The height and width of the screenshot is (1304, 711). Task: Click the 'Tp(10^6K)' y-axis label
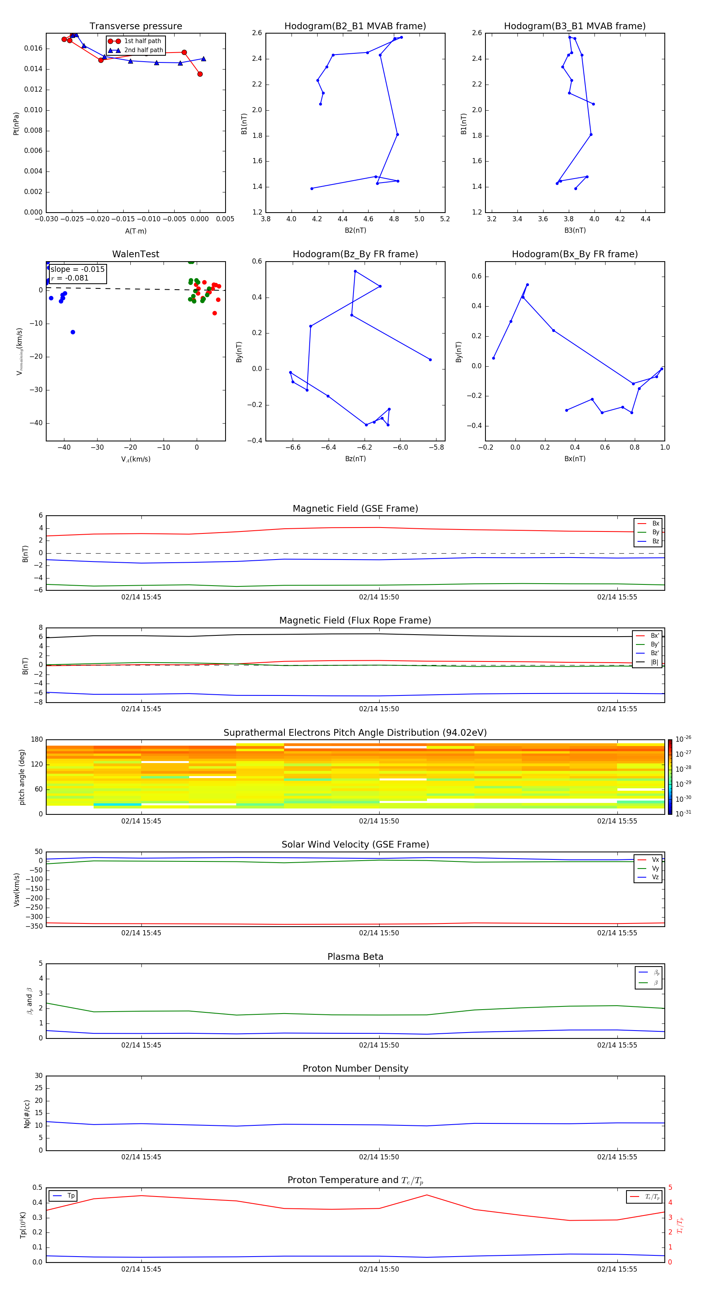tap(23, 1225)
